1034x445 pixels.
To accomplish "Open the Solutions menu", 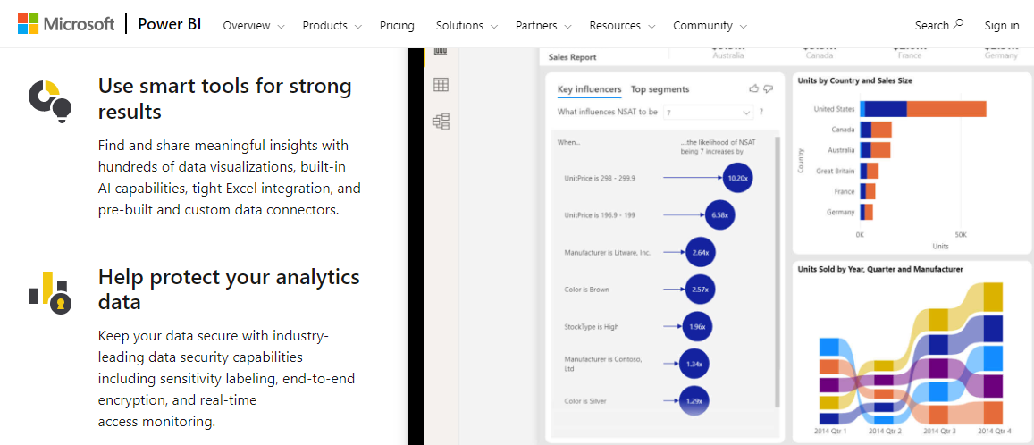I will coord(467,26).
